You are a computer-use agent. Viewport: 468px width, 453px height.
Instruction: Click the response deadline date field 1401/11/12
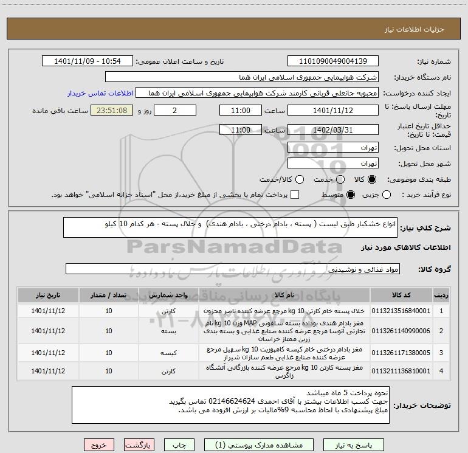pos(332,111)
